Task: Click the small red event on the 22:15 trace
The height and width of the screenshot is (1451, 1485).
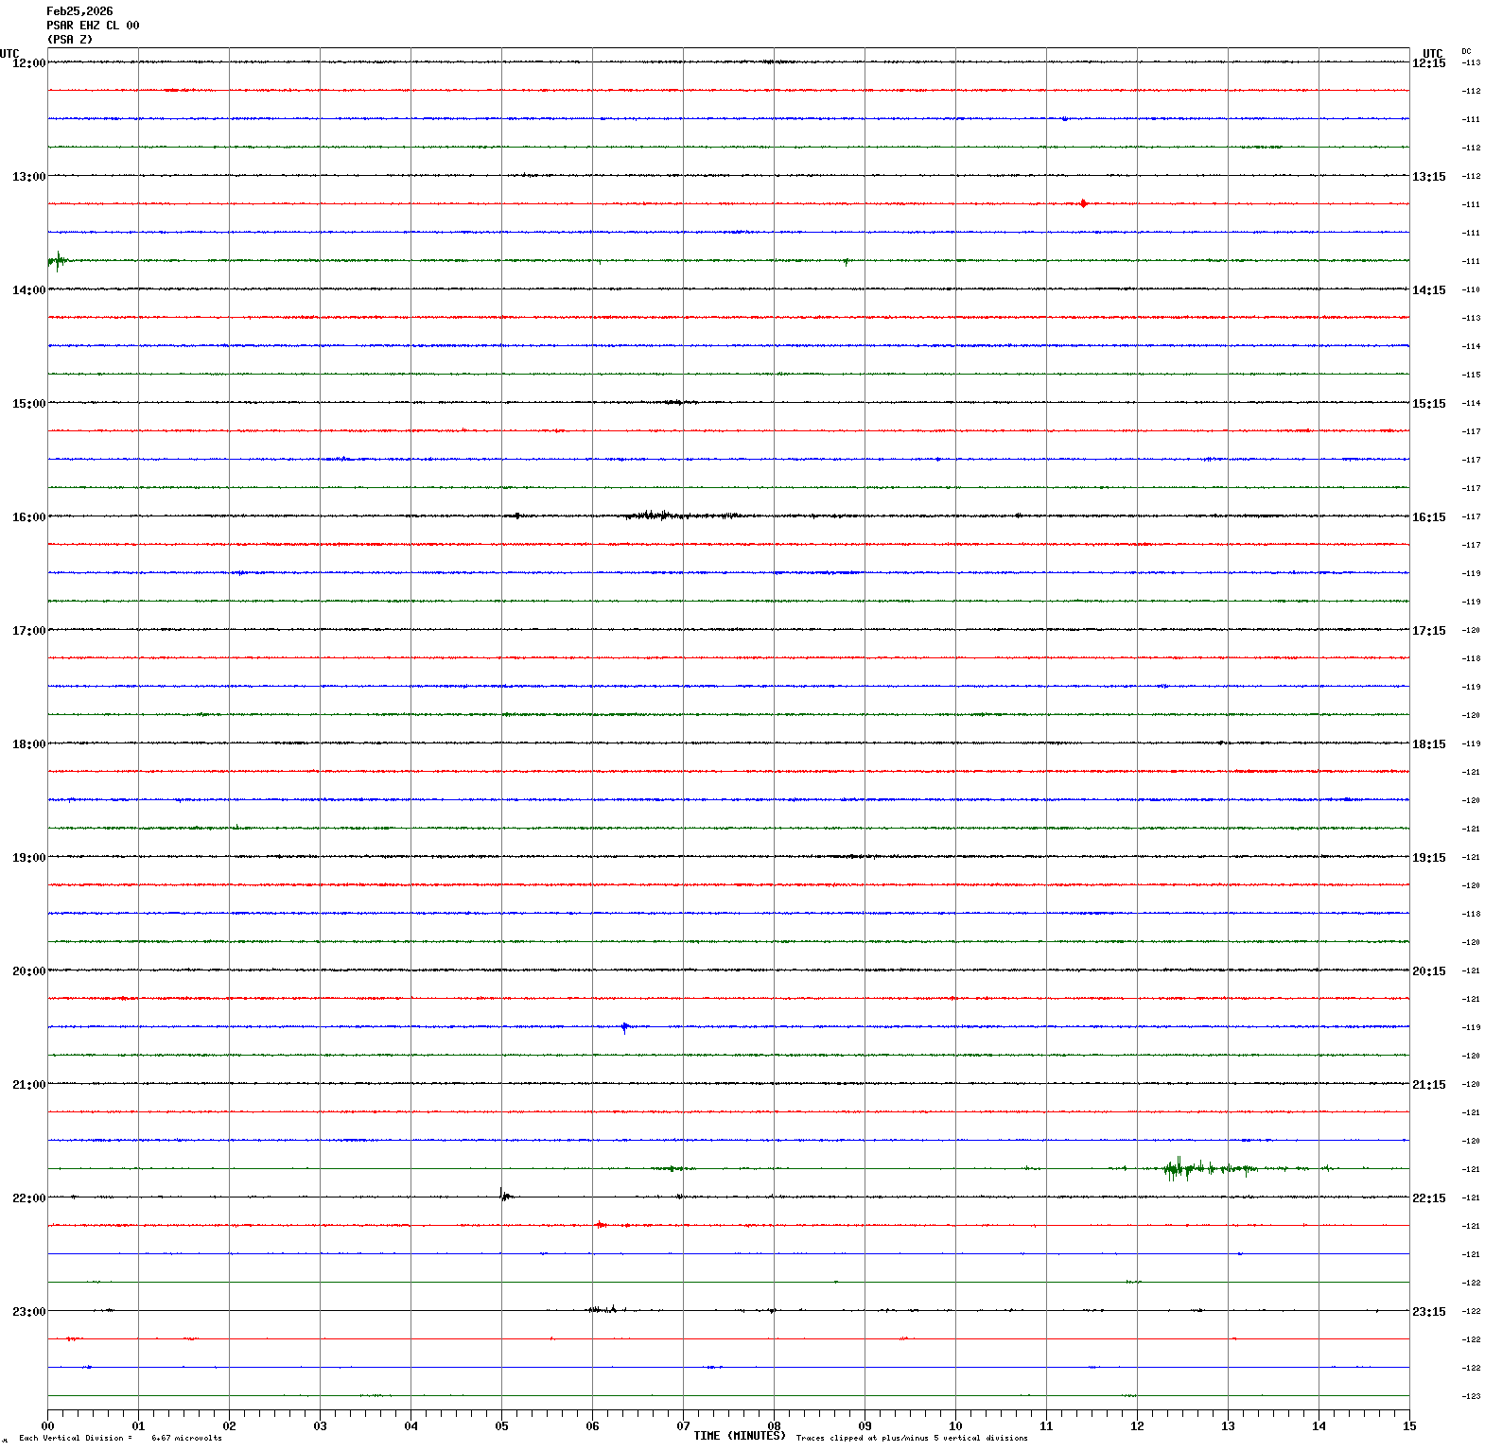Action: click(x=600, y=1225)
